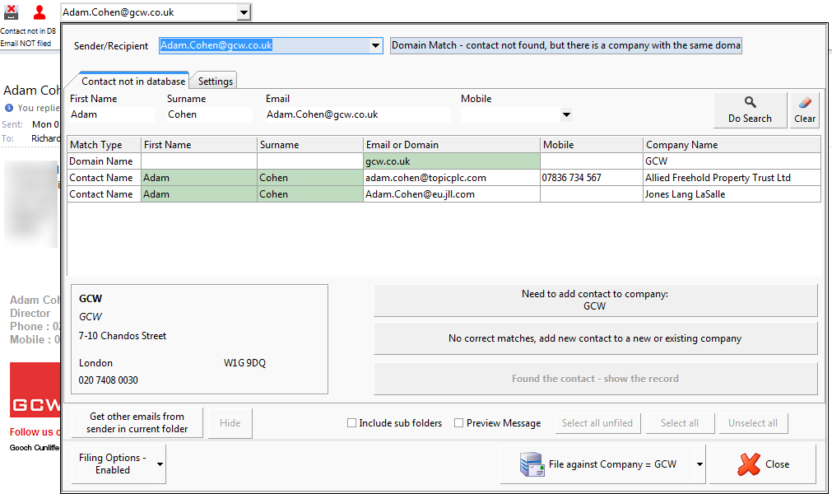Enable Include sub folders checkbox
832x494 pixels.
click(x=352, y=423)
